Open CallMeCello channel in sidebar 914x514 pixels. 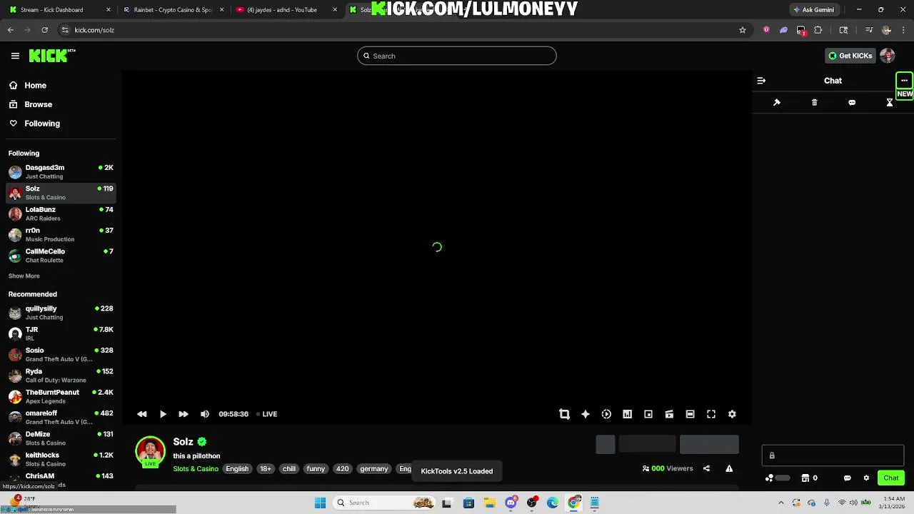pyautogui.click(x=61, y=256)
